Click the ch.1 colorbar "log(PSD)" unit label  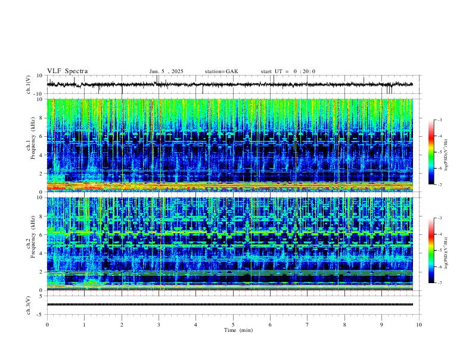[446, 155]
